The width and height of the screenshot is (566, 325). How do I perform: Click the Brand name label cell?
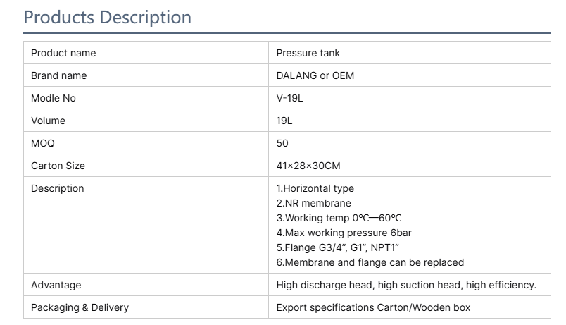click(59, 75)
